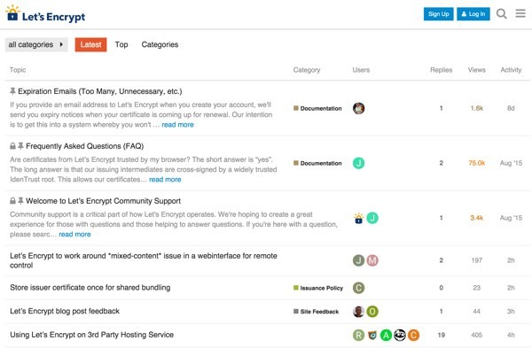Click read more under Expiration Emails

click(178, 125)
